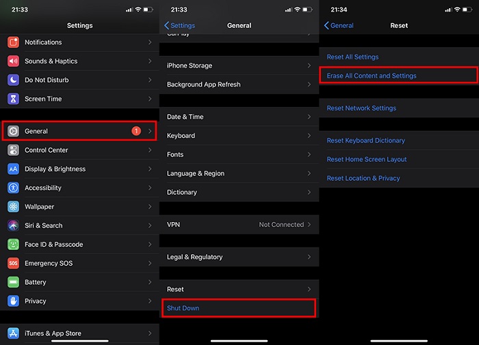Screen dimensions: 479x345
Task: Open the VPN Not Connected row
Action: click(239, 225)
